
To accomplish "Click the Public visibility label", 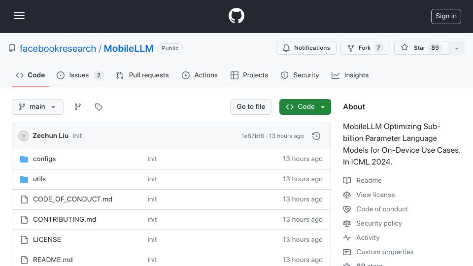I will pos(170,48).
